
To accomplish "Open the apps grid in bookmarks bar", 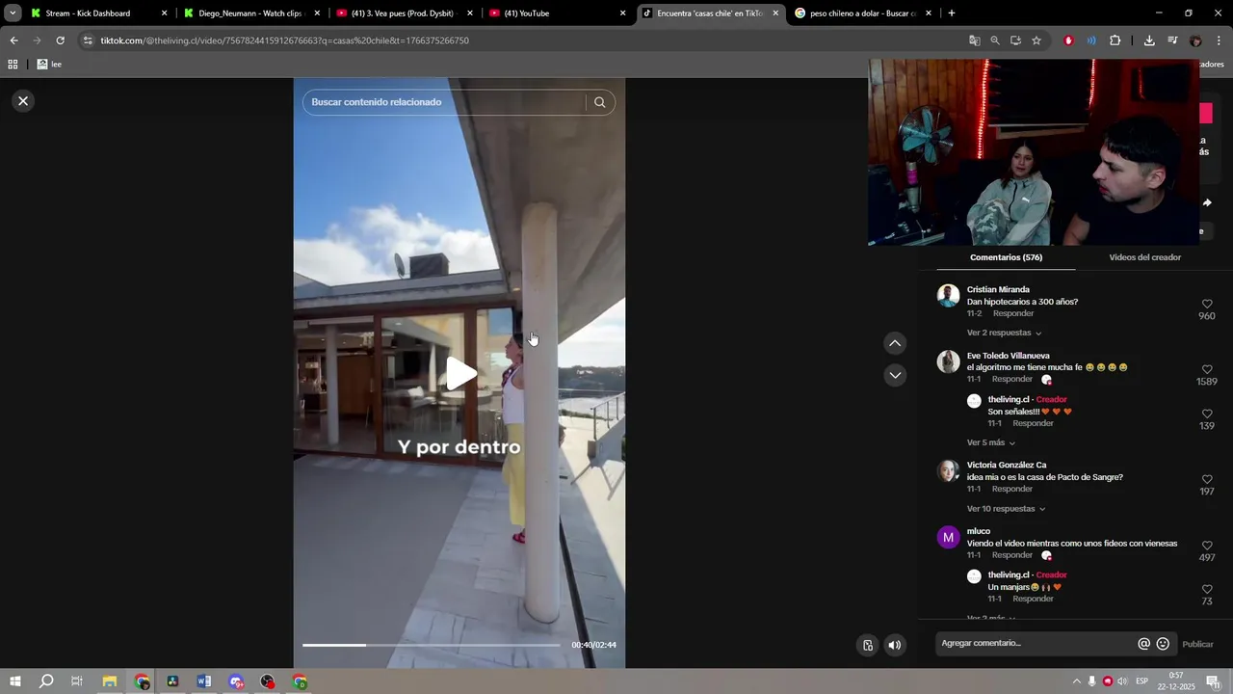I will pyautogui.click(x=13, y=65).
